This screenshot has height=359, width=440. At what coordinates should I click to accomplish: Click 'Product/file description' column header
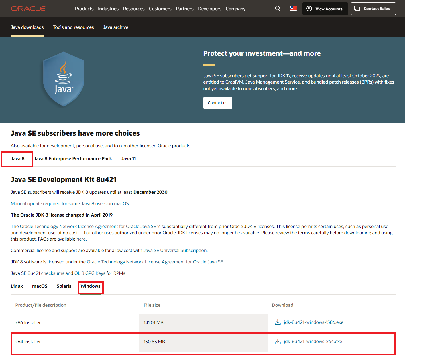[x=41, y=305]
